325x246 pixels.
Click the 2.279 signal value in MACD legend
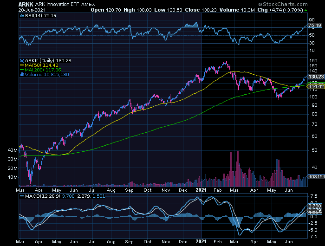(84, 196)
